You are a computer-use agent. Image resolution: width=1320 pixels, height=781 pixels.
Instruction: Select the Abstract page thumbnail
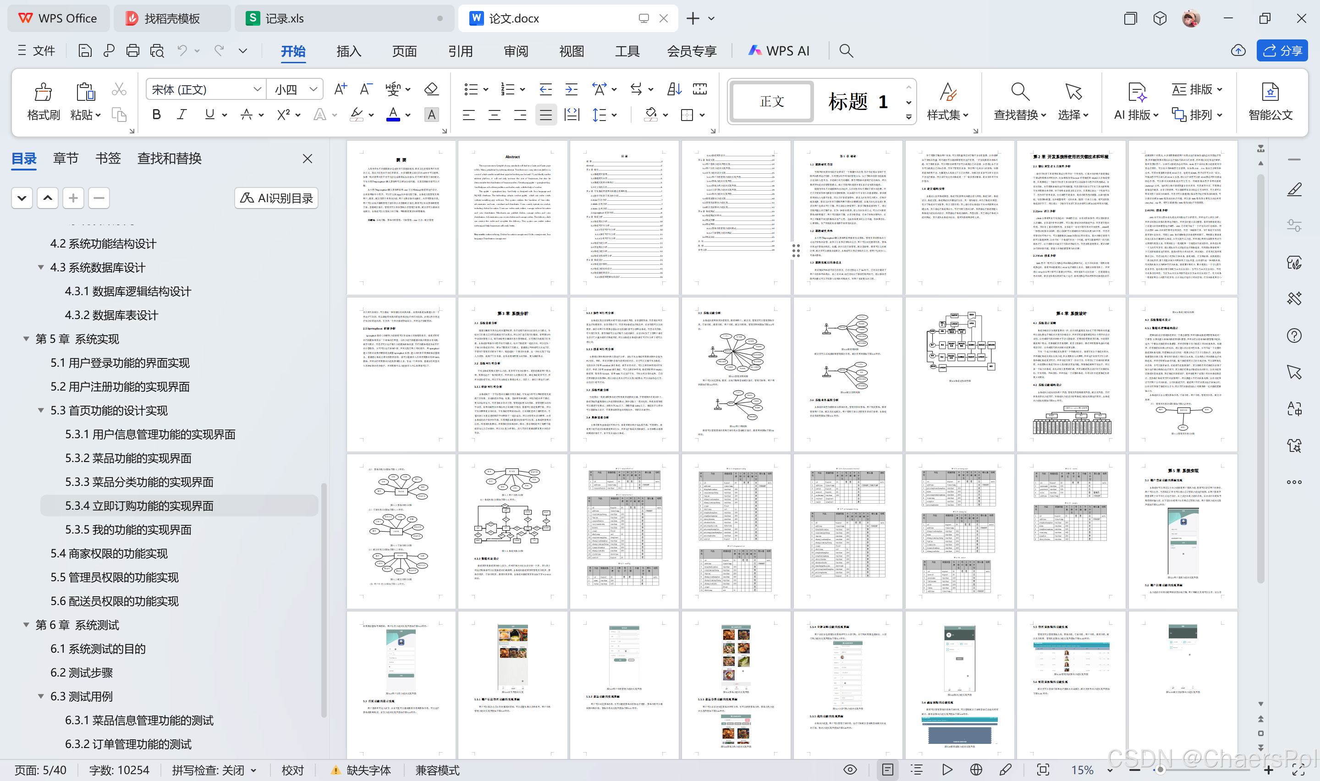coord(512,218)
